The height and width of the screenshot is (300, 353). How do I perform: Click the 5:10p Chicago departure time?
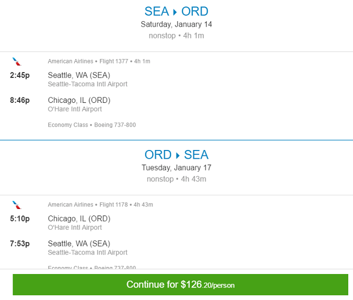pyautogui.click(x=20, y=219)
